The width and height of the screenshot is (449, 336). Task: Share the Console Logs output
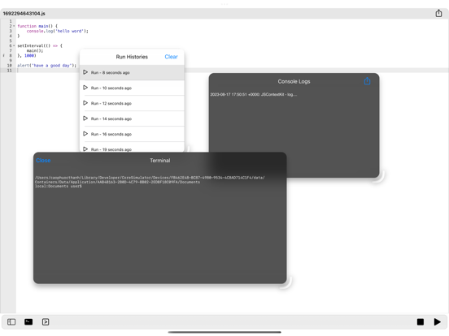367,81
